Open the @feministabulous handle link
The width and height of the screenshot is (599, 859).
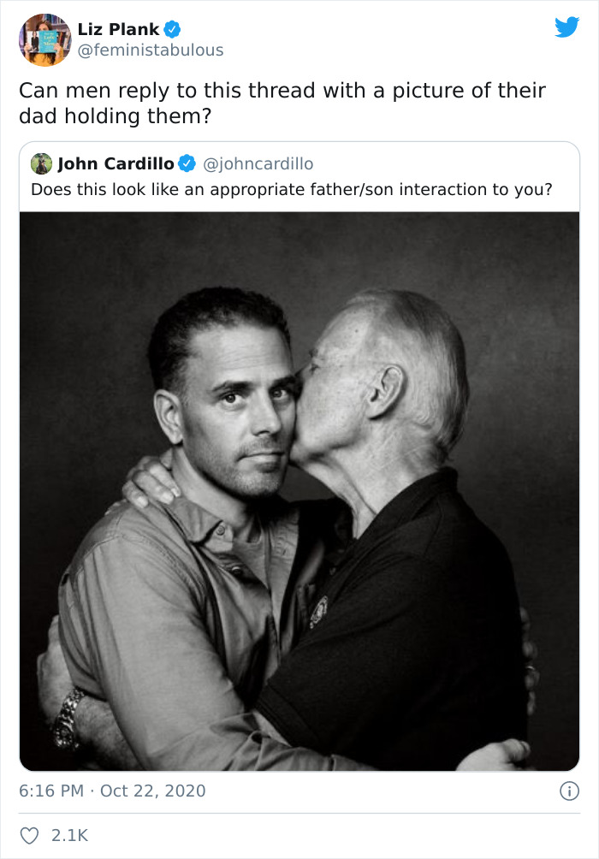click(151, 50)
